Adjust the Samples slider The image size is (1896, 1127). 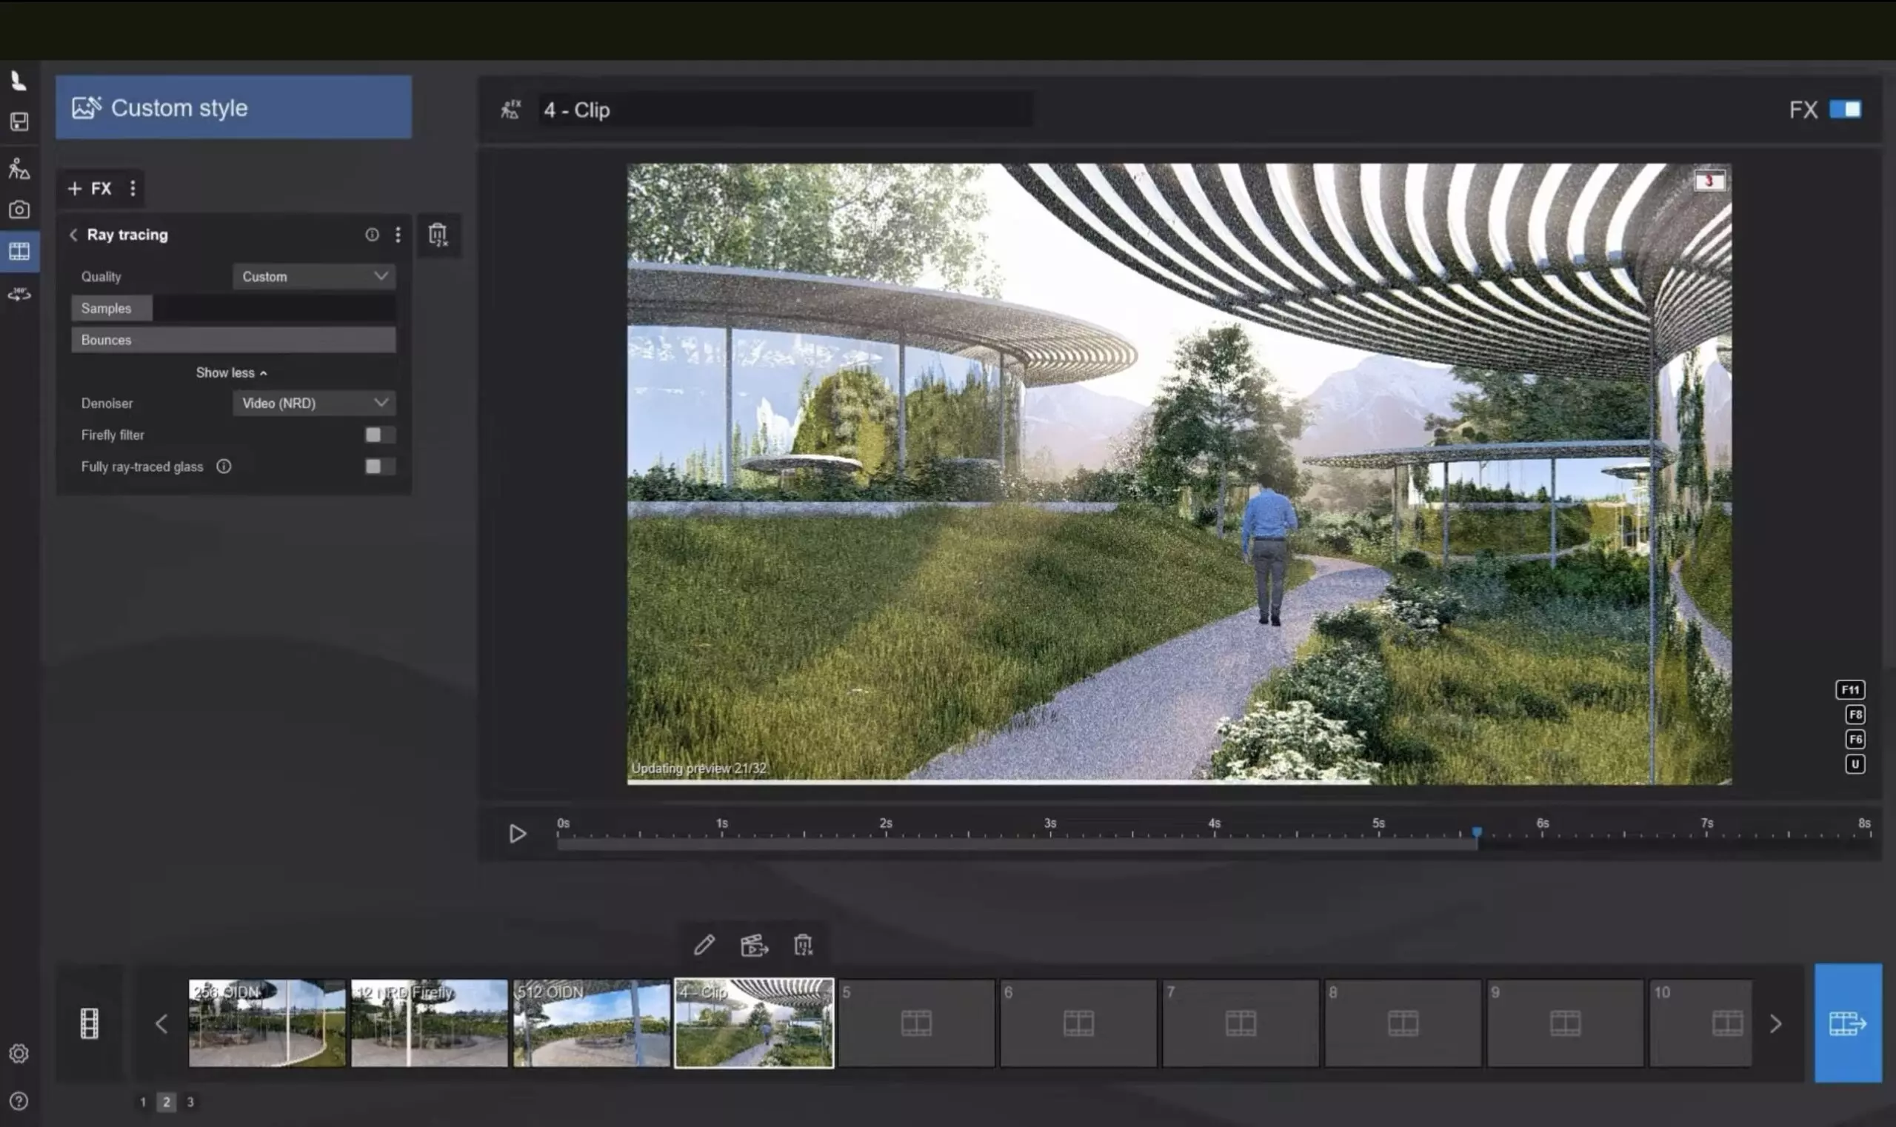coord(233,308)
